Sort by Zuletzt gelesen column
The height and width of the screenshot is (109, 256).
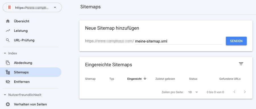click(x=165, y=79)
